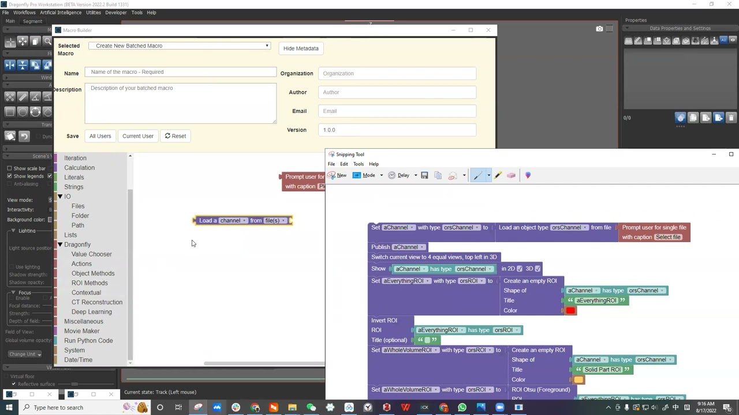Image resolution: width=739 pixels, height=415 pixels.
Task: Select the yellow Highlighter in Snipping Tool
Action: tap(498, 175)
